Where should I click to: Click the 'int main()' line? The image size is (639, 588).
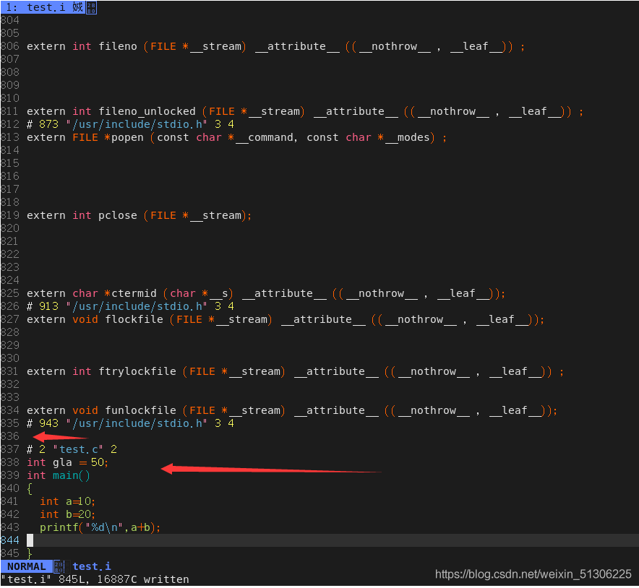59,475
